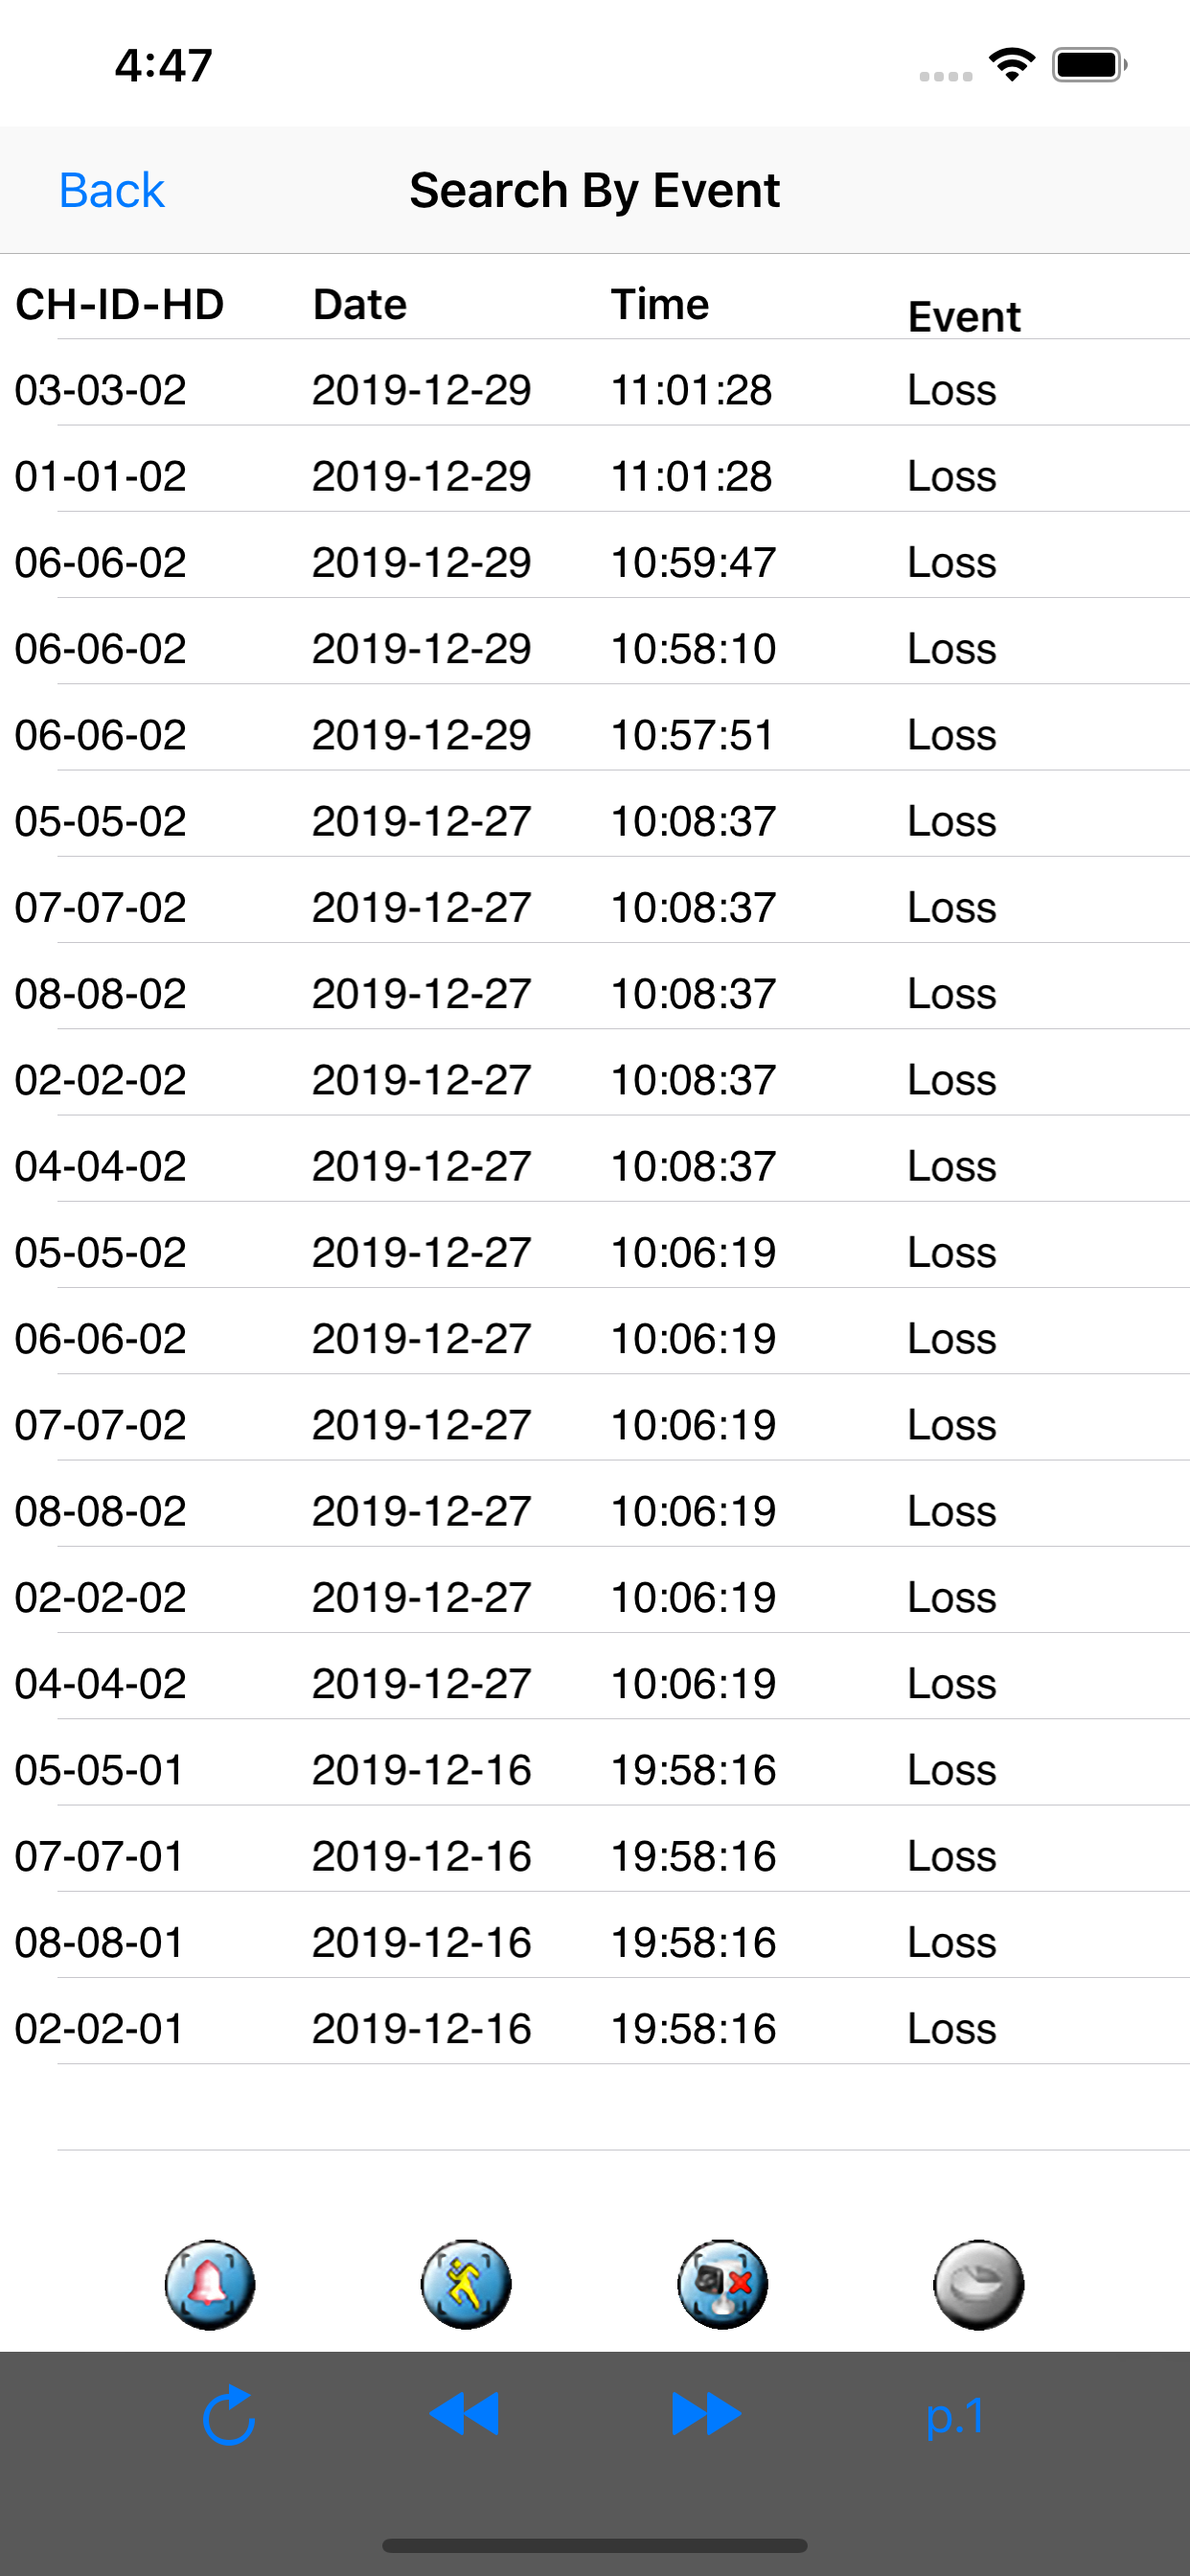
Task: Select the 06-06-02 event at 10:59:47
Action: (x=595, y=562)
